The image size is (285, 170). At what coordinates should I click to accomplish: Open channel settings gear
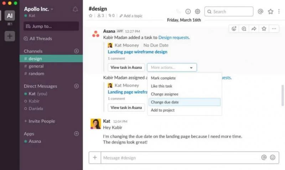click(x=197, y=11)
